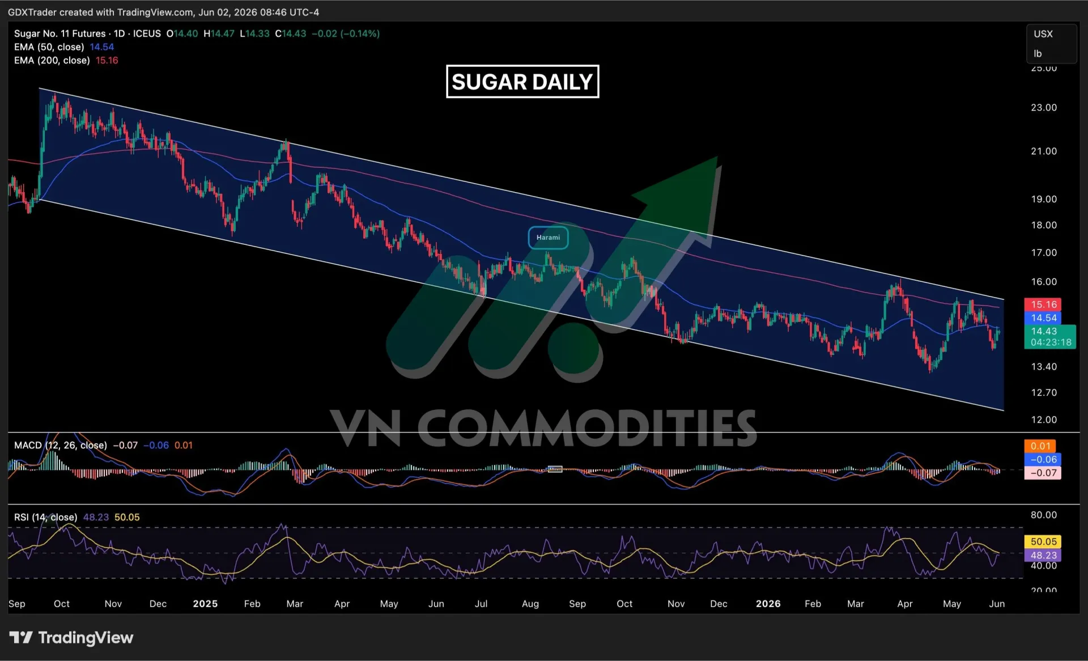Click the EMA 200 price tag 15.16
This screenshot has height=661, width=1088.
[1043, 304]
